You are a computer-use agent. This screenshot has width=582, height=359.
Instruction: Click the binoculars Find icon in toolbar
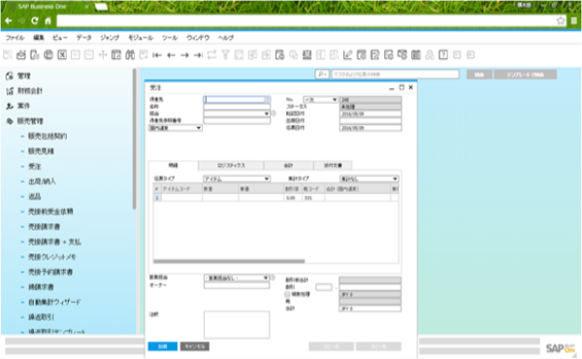130,55
